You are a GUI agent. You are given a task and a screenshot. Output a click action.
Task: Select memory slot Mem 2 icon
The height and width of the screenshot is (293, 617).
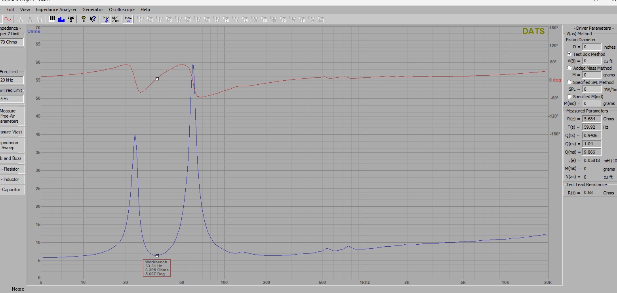tap(150, 19)
